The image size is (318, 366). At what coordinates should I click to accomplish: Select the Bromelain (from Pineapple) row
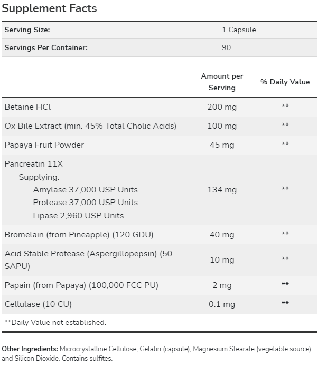pyautogui.click(x=159, y=234)
